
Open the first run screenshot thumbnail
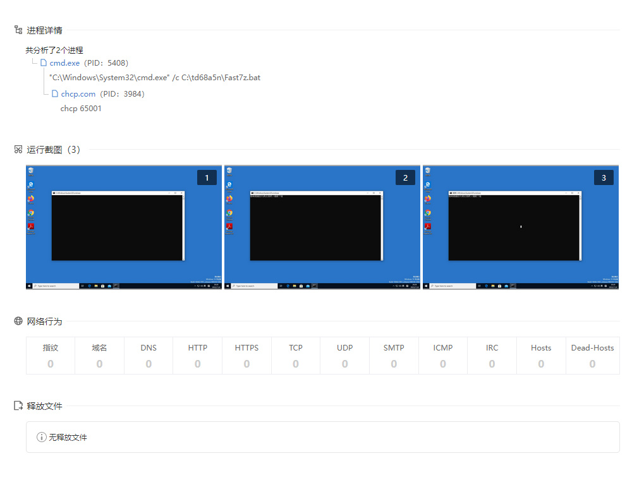pyautogui.click(x=124, y=228)
